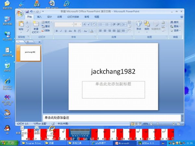
Task: Open numbered list options
Action: [x=108, y=24]
